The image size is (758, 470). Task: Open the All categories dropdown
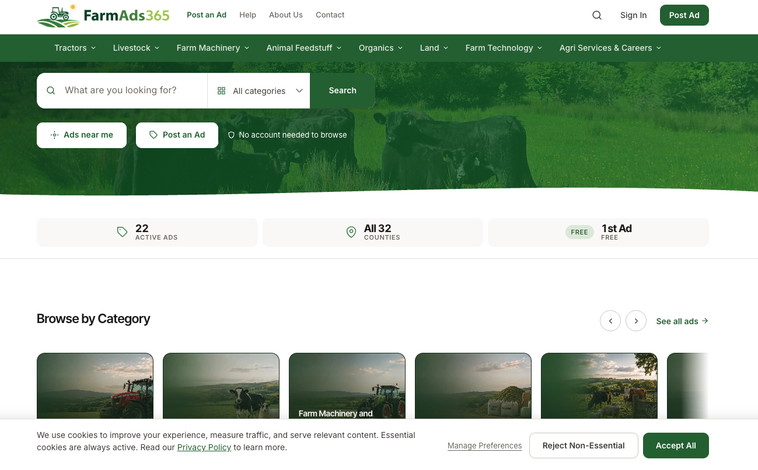[x=259, y=91]
